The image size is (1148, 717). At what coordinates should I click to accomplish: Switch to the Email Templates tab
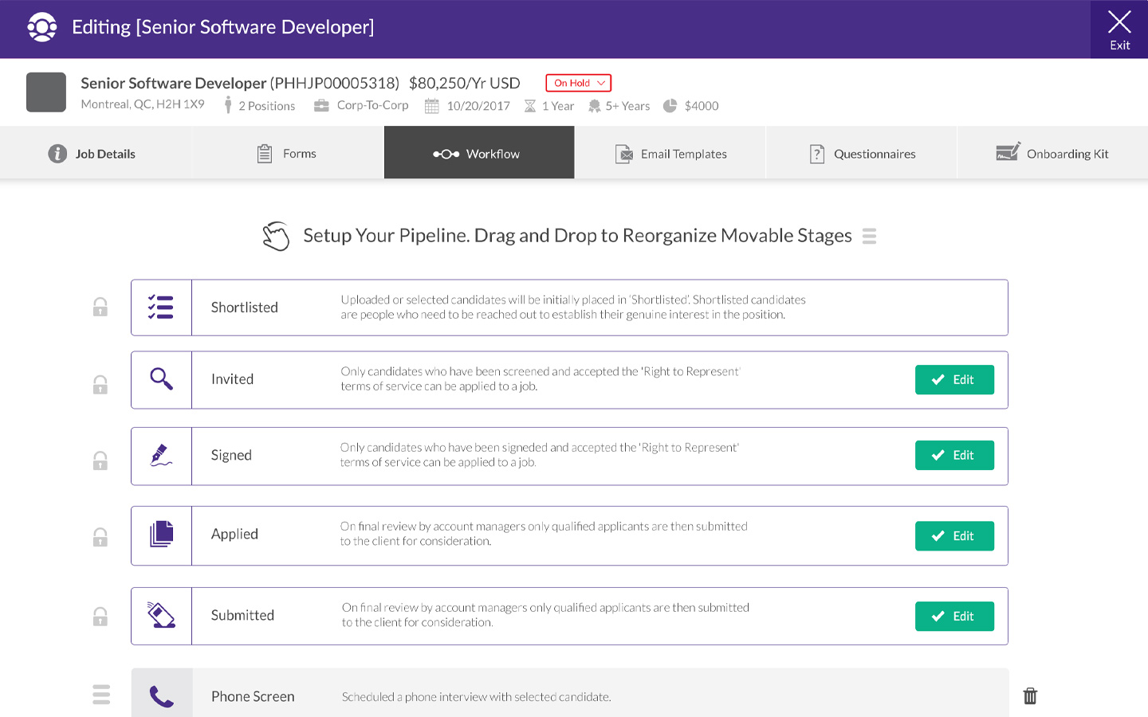[670, 154]
